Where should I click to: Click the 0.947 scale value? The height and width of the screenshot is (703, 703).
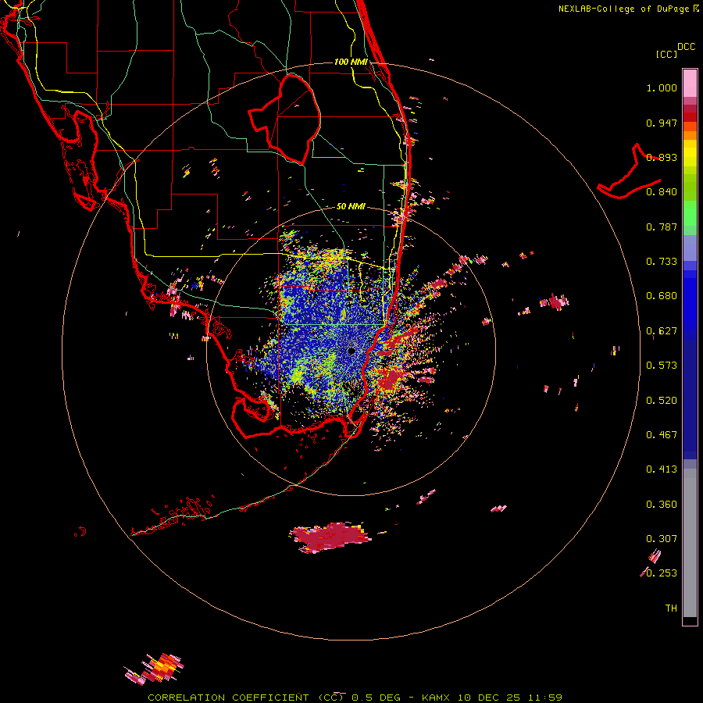(x=662, y=123)
